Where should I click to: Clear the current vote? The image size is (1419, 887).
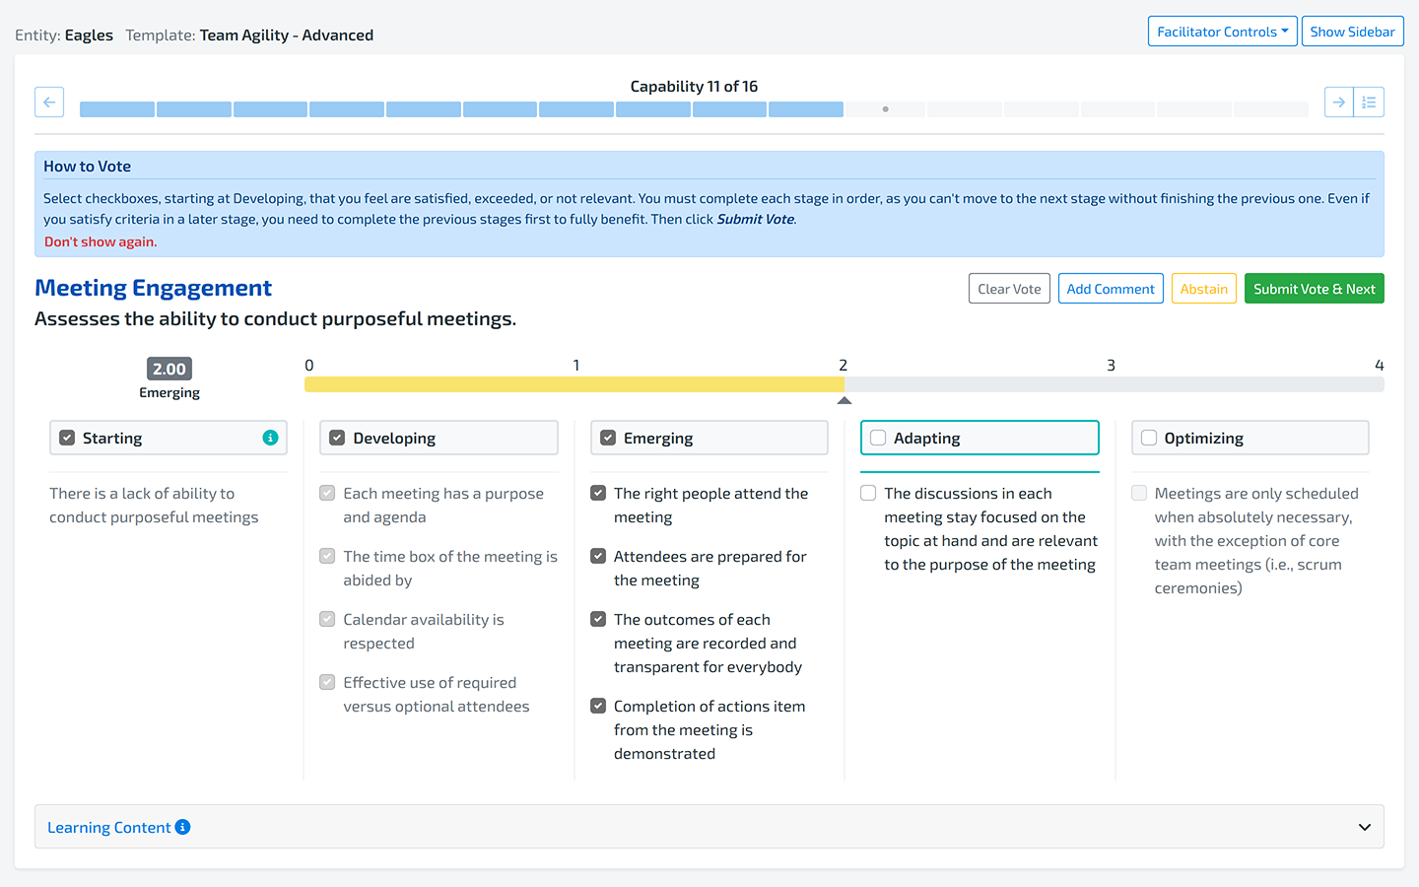click(x=1009, y=289)
